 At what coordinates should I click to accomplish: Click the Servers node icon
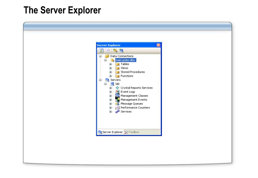(x=107, y=80)
